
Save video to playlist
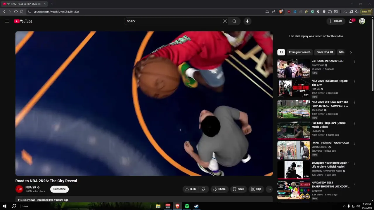(238, 189)
